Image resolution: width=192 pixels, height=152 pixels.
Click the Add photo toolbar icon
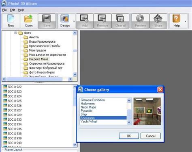tap(85, 19)
